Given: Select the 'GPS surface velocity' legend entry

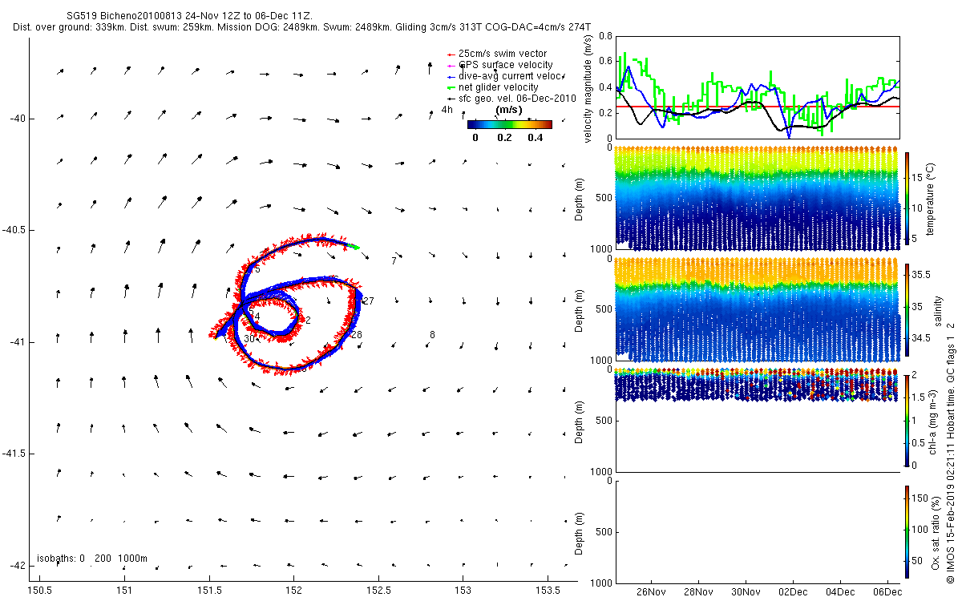Looking at the screenshot, I should click(x=499, y=65).
